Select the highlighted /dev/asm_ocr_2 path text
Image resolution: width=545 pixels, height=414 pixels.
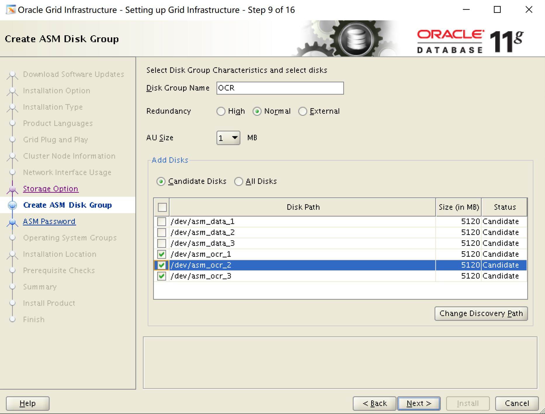point(201,265)
